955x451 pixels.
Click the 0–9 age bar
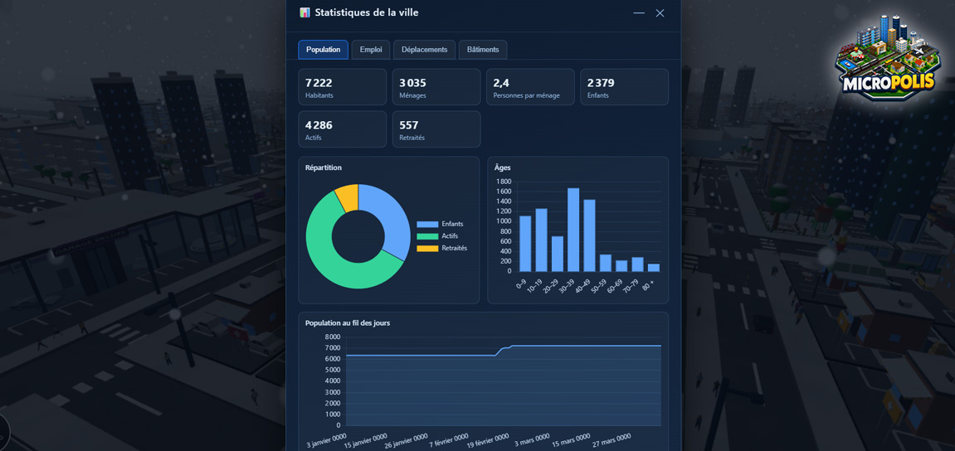tap(525, 244)
